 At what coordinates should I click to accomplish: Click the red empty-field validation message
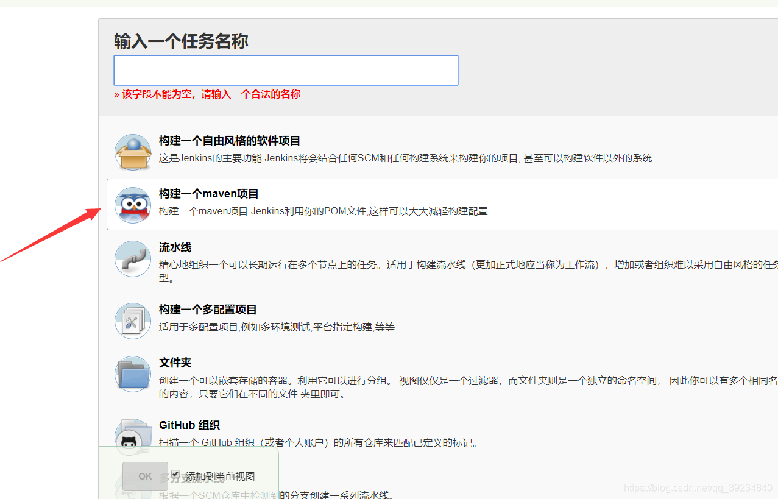[207, 94]
